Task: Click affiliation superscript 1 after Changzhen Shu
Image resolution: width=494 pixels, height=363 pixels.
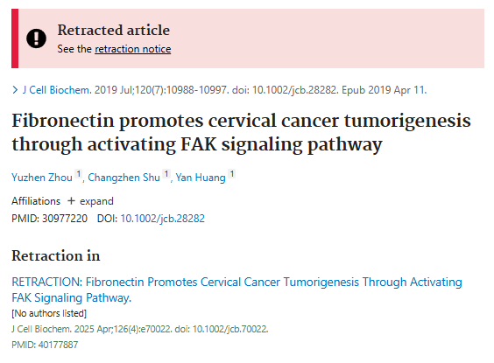Action: pyautogui.click(x=166, y=174)
